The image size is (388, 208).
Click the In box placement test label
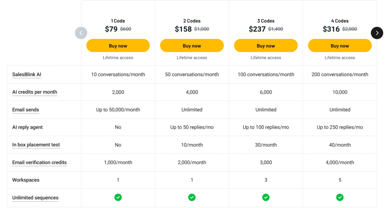[x=36, y=145]
